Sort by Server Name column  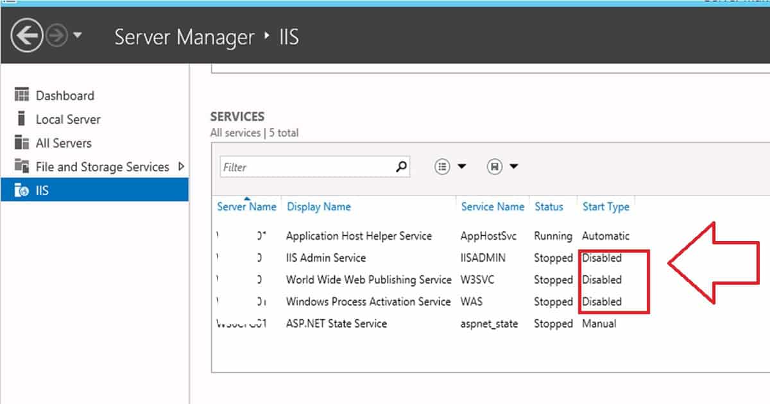click(x=246, y=206)
